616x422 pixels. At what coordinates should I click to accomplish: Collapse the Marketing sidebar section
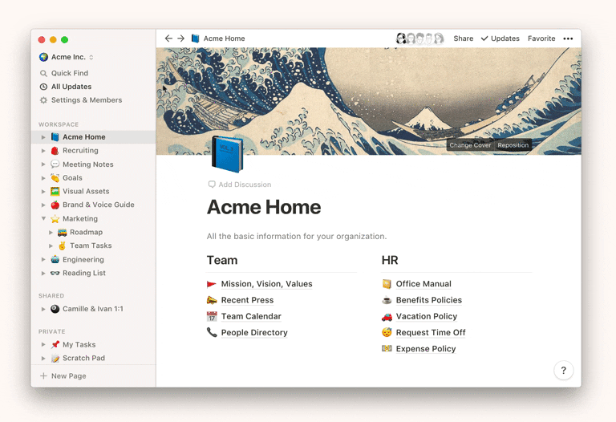pyautogui.click(x=44, y=218)
